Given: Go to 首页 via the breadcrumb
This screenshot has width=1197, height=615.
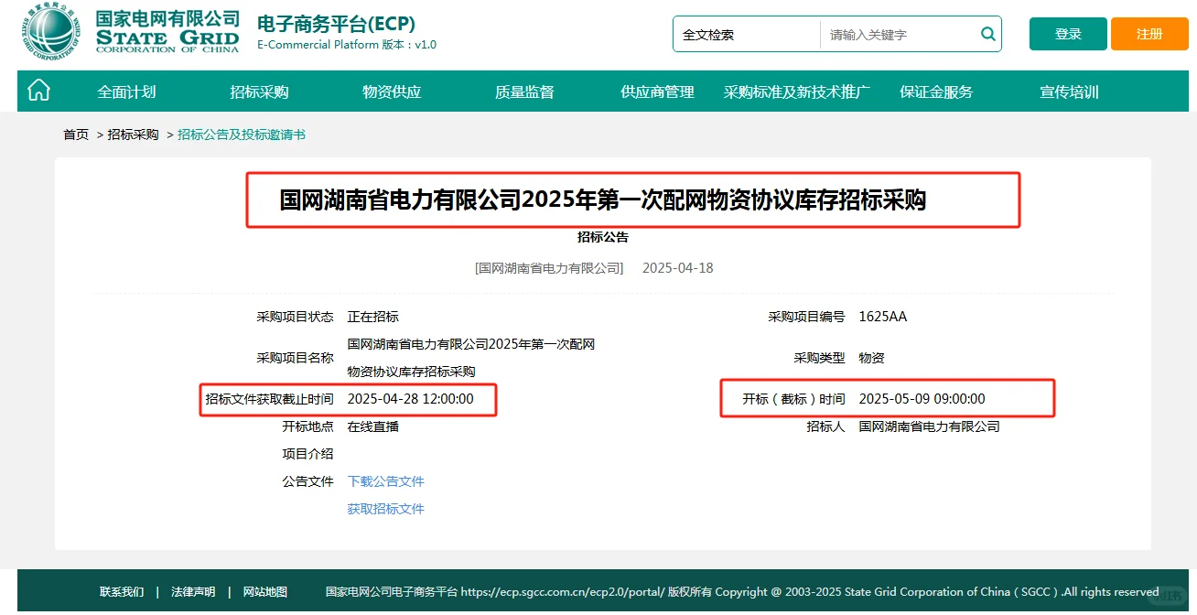Looking at the screenshot, I should tap(75, 134).
